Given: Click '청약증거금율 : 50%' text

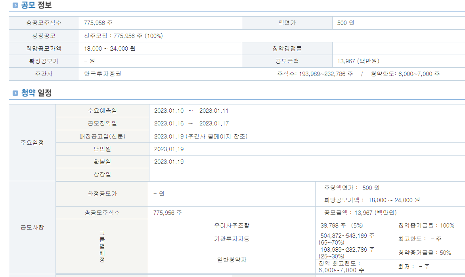Looking at the screenshot, I should pyautogui.click(x=425, y=253).
